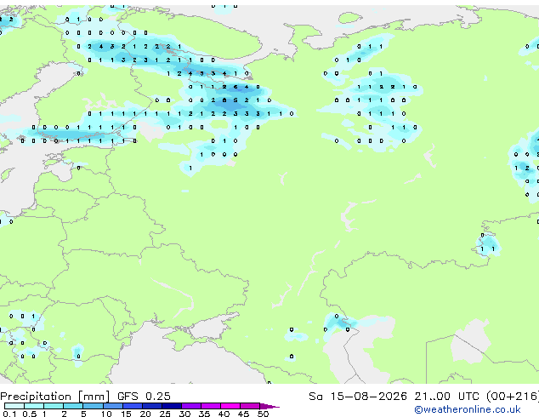Pick the 35–40 mm legend color
Viewport: 539px width, 417px height.
point(211,406)
